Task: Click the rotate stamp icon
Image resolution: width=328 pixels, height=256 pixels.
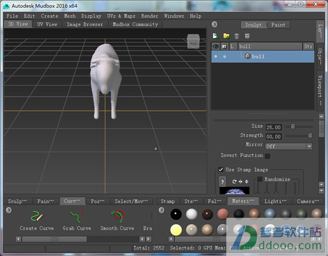Action: pos(235,181)
